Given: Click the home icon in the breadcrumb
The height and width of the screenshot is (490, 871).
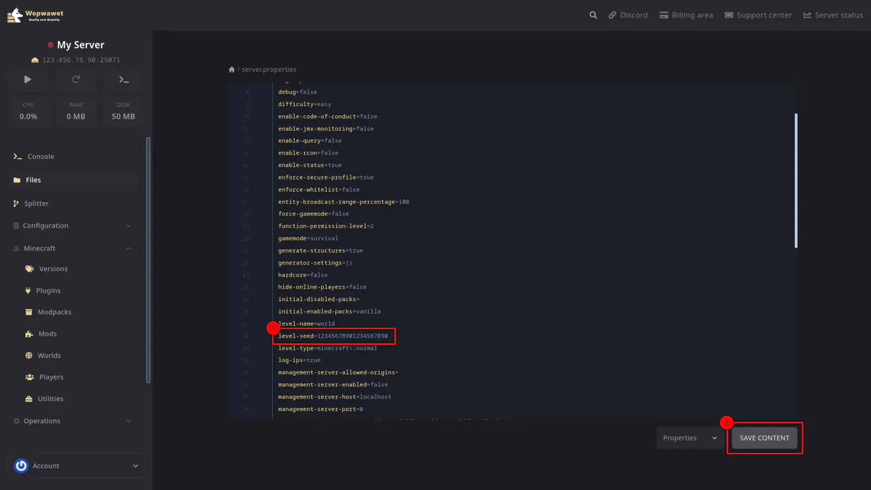Looking at the screenshot, I should coord(231,70).
